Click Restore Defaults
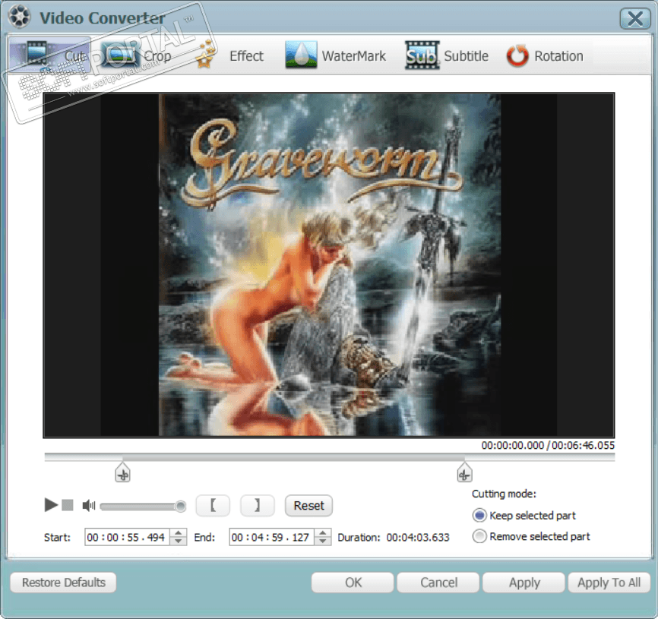Image resolution: width=658 pixels, height=619 pixels. click(63, 583)
